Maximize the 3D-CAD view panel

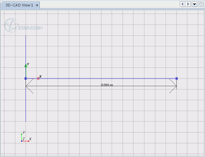tap(201, 4)
